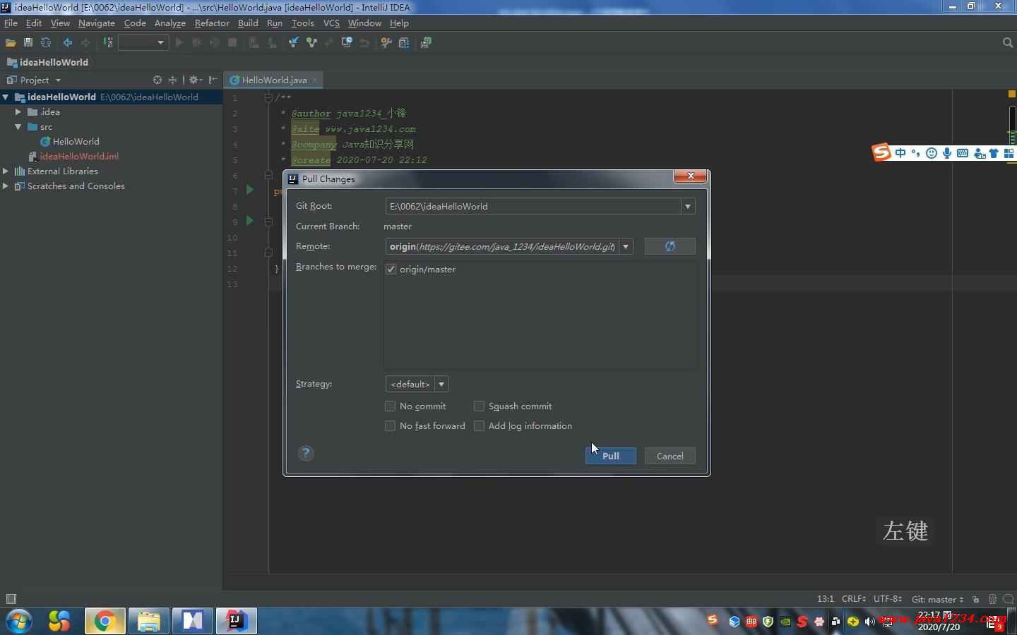Expand the .idea folder node

point(18,111)
